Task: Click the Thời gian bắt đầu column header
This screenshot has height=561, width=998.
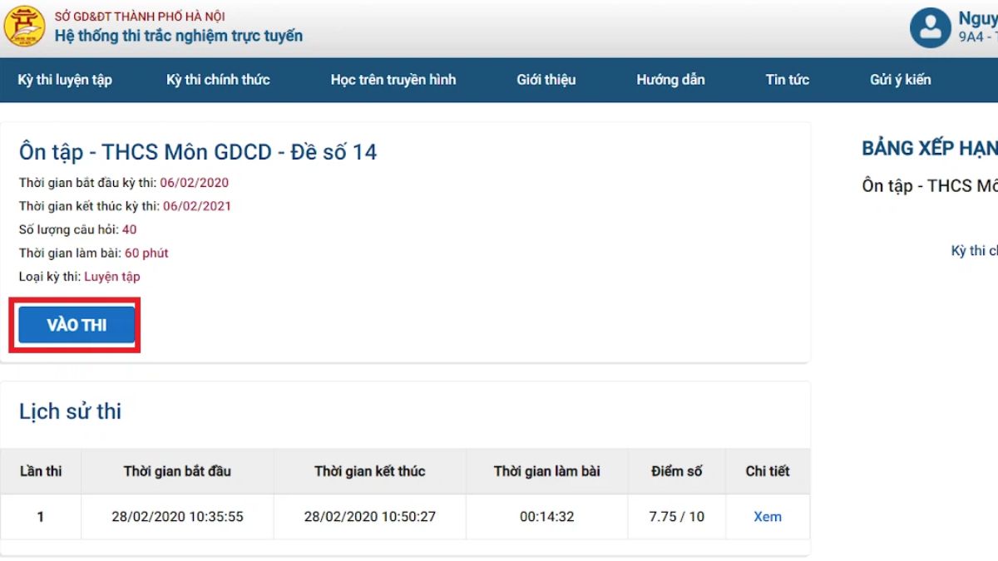Action: (x=177, y=471)
